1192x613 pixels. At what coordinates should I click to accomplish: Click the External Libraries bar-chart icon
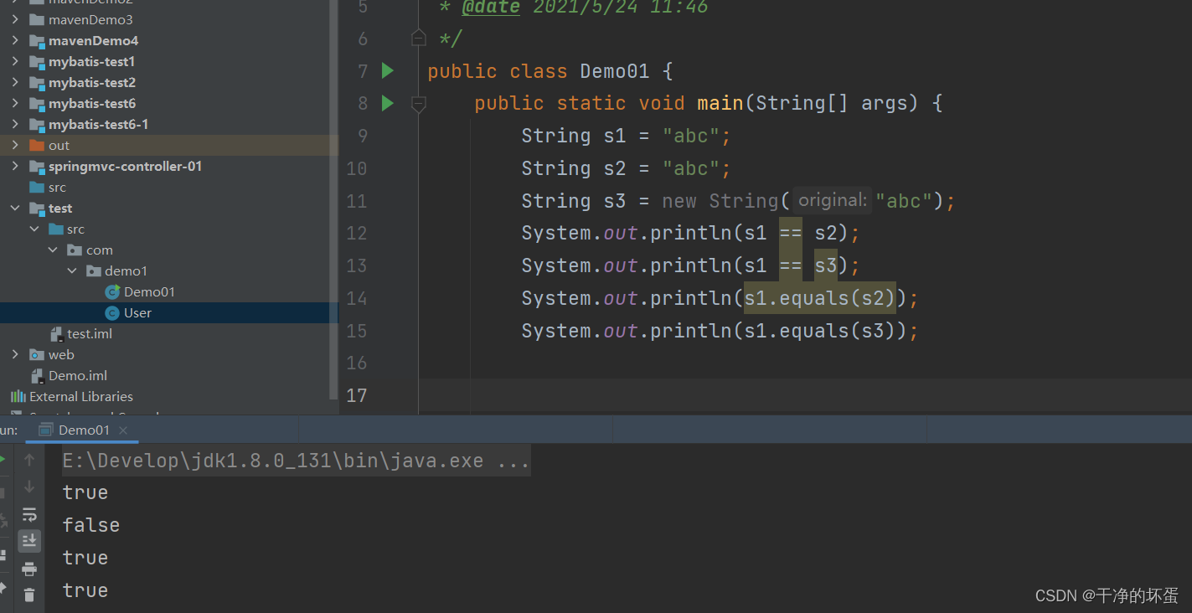pos(18,397)
